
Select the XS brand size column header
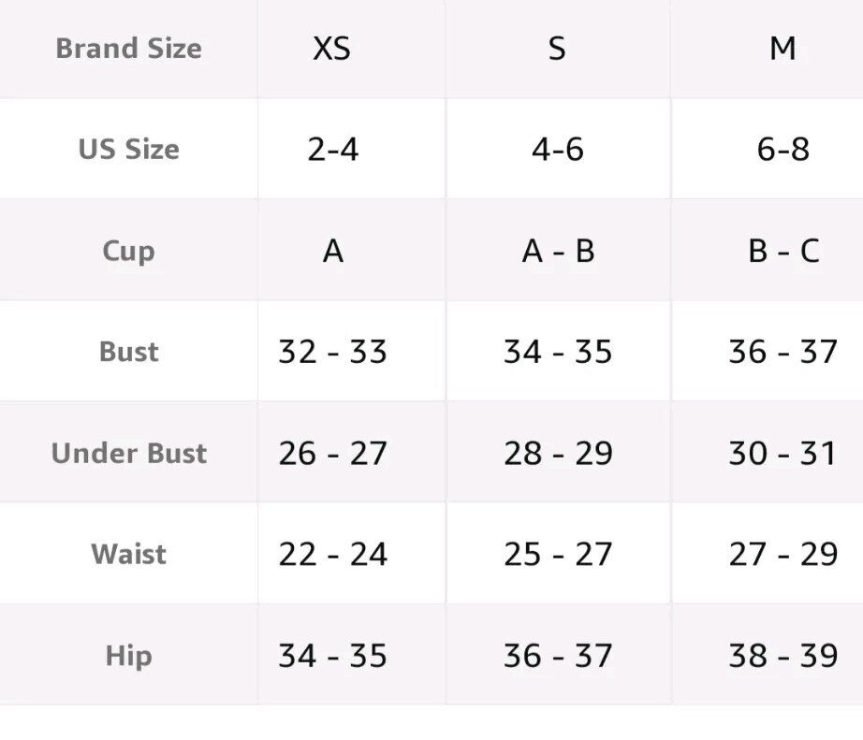(332, 49)
